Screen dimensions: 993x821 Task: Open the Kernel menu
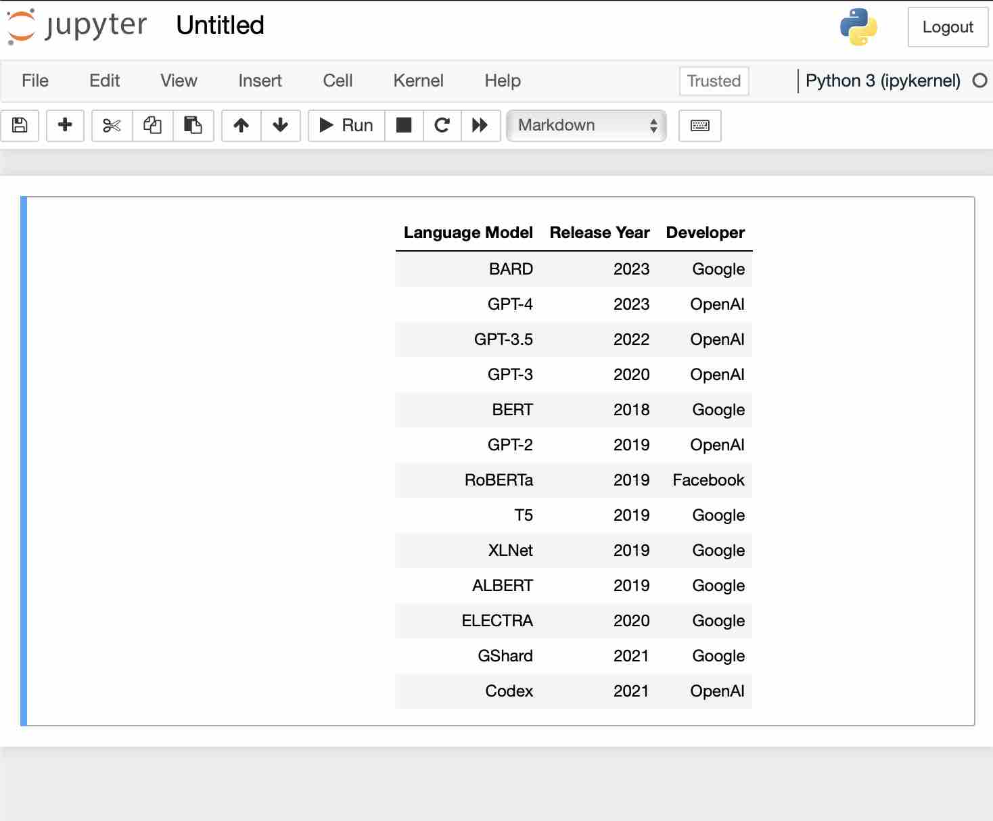(418, 80)
